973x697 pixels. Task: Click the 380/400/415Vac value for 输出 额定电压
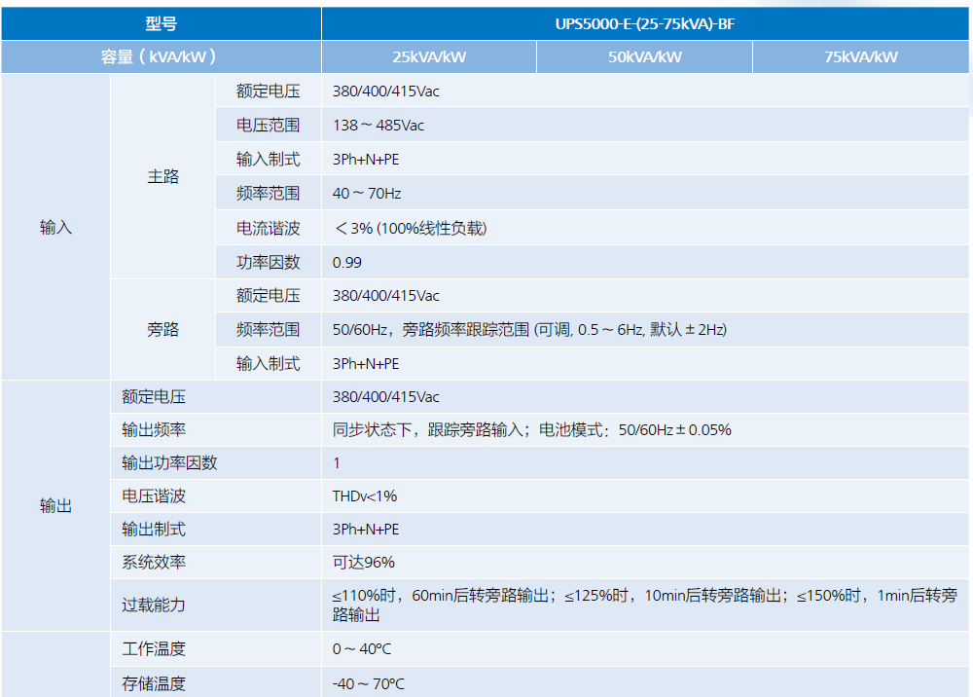[386, 396]
